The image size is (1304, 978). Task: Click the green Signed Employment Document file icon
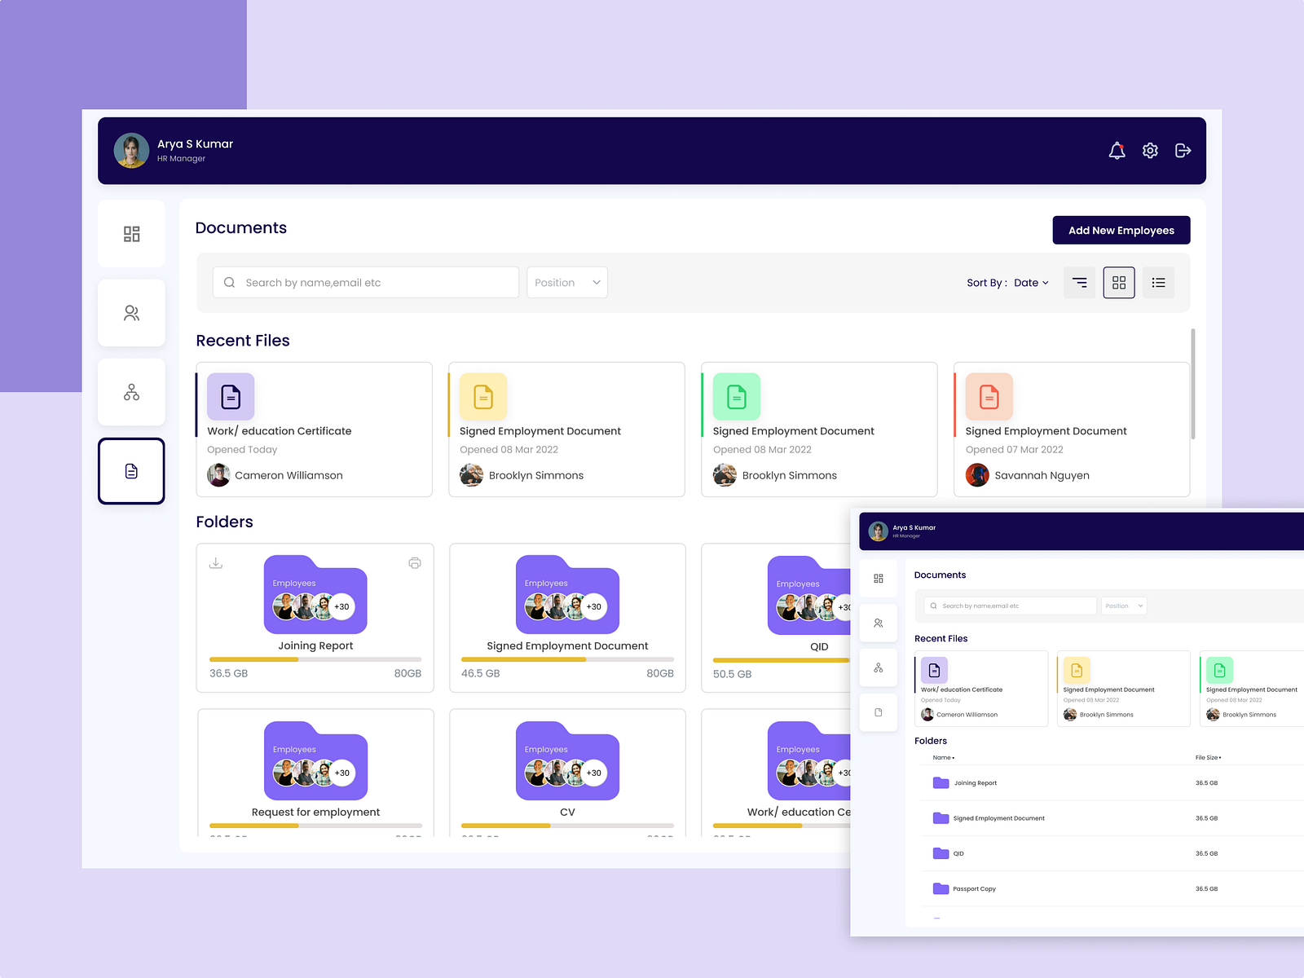point(737,397)
